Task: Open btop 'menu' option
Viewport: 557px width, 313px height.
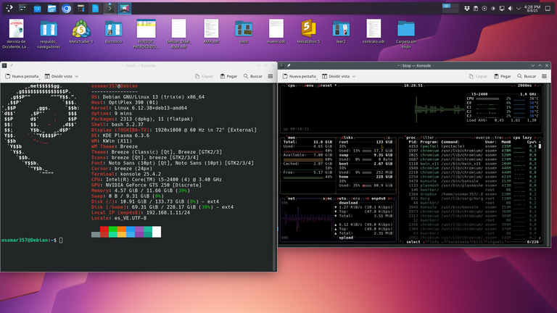Action: 309,85
